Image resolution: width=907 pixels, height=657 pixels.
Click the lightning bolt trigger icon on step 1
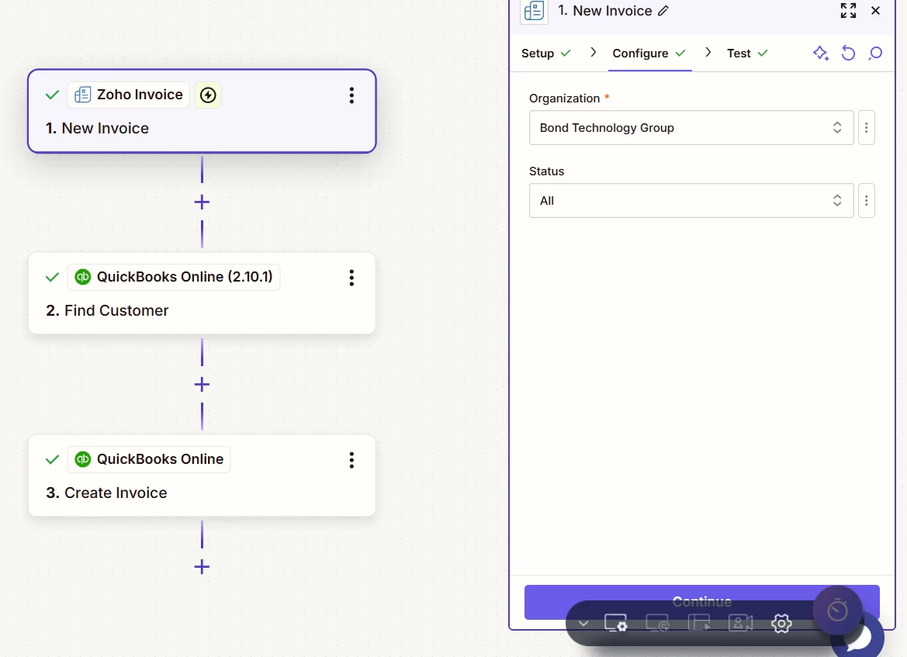[x=208, y=95]
